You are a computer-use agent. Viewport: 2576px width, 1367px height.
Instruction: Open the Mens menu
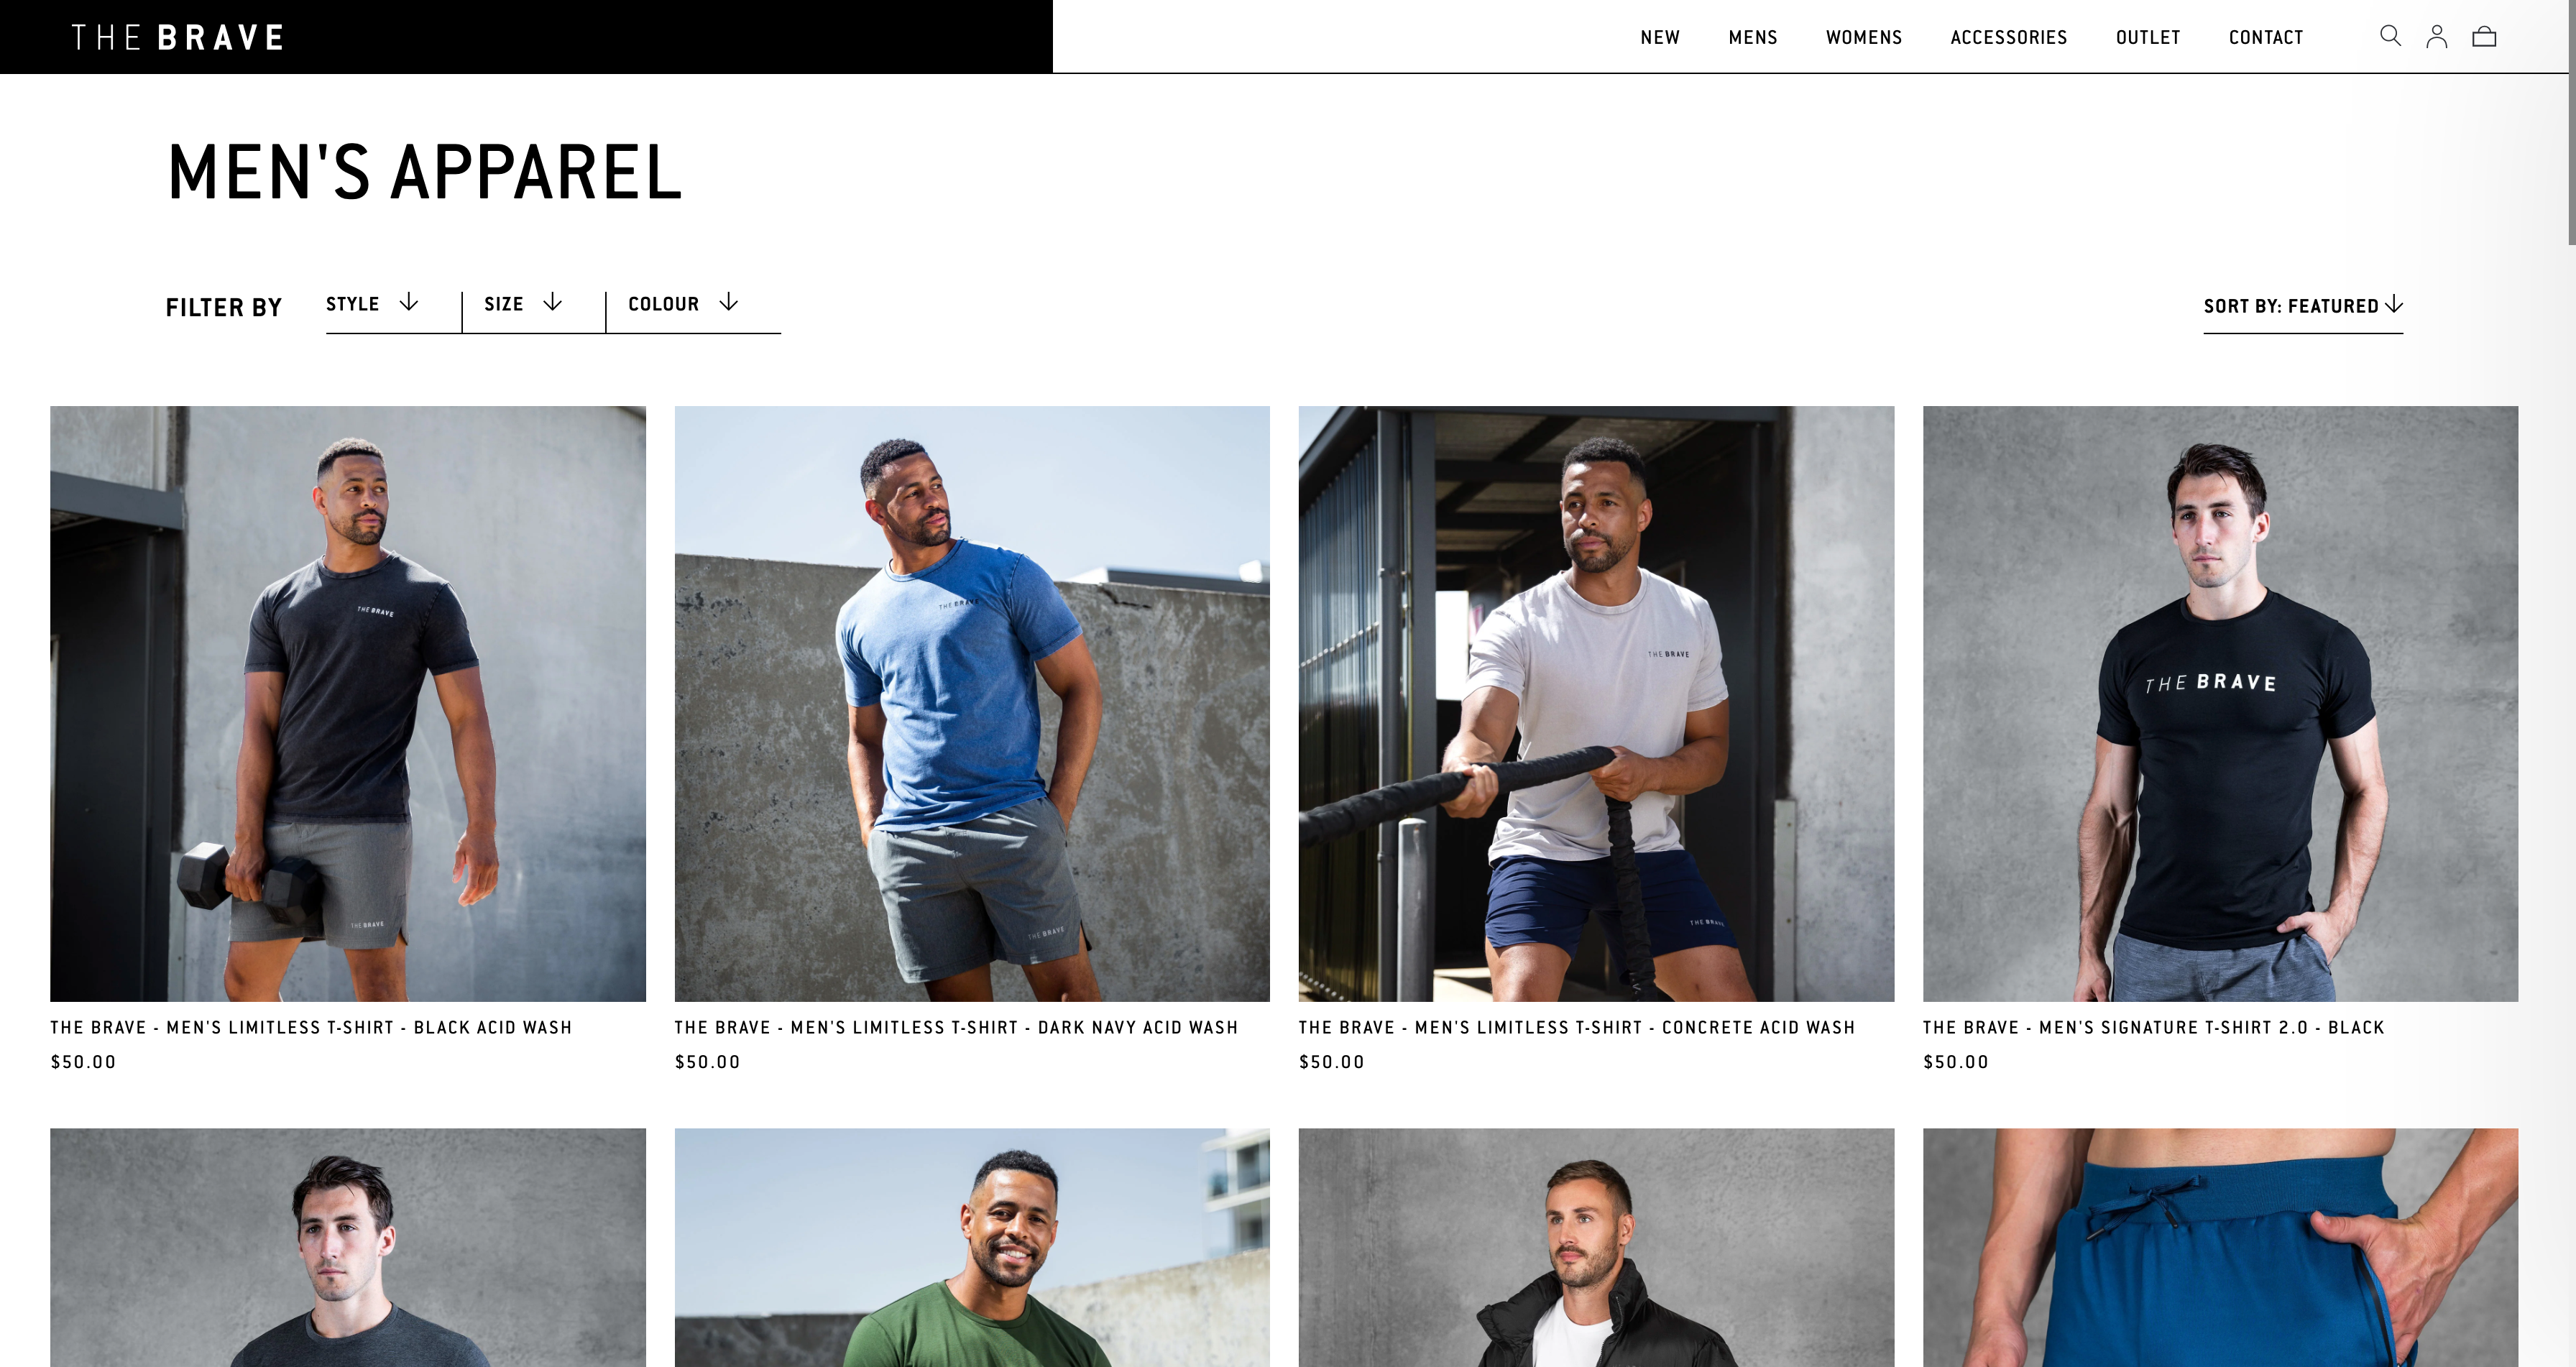1753,38
